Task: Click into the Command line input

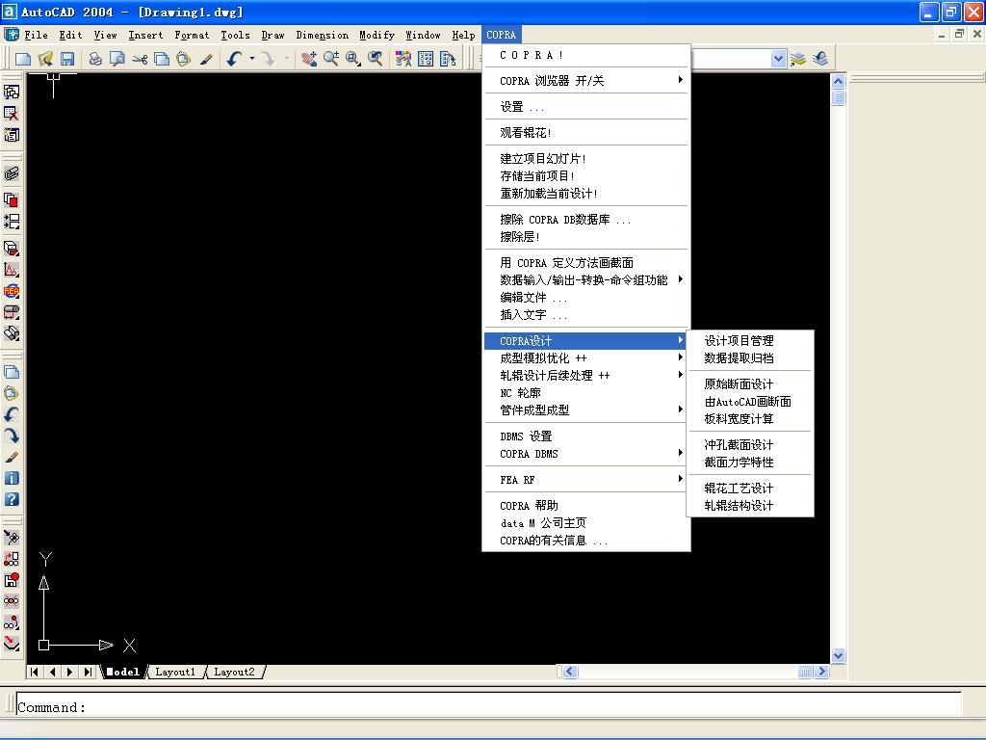Action: point(488,706)
